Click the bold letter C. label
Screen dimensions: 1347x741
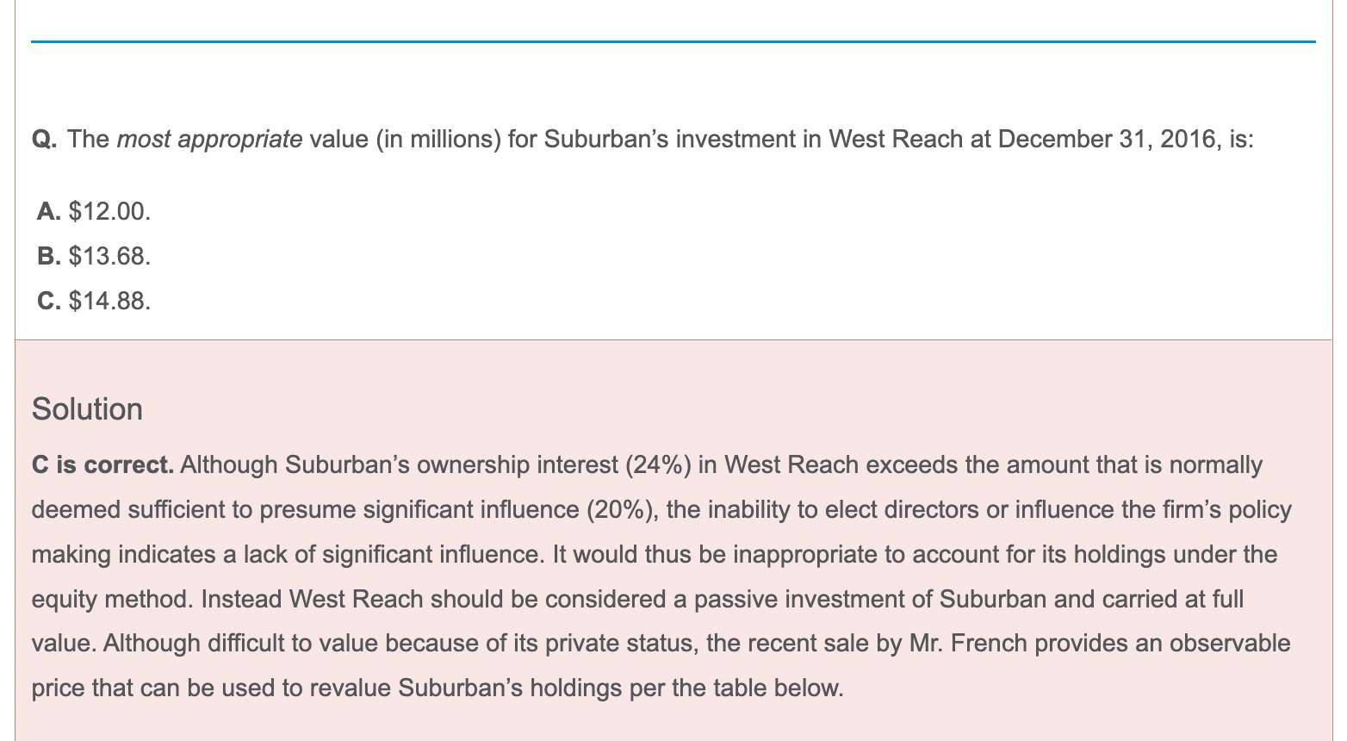coord(49,301)
